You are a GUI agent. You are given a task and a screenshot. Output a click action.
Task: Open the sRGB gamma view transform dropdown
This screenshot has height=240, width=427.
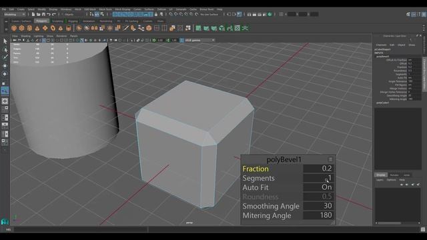tap(199, 40)
